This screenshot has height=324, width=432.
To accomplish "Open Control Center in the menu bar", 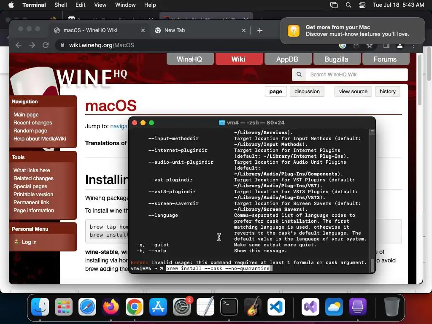I will coord(362,5).
